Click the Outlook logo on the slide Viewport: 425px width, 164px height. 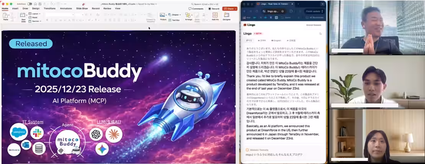26,145
